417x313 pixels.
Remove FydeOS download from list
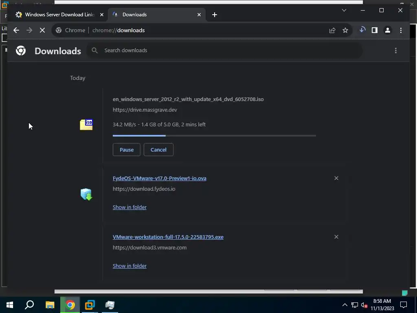point(336,178)
